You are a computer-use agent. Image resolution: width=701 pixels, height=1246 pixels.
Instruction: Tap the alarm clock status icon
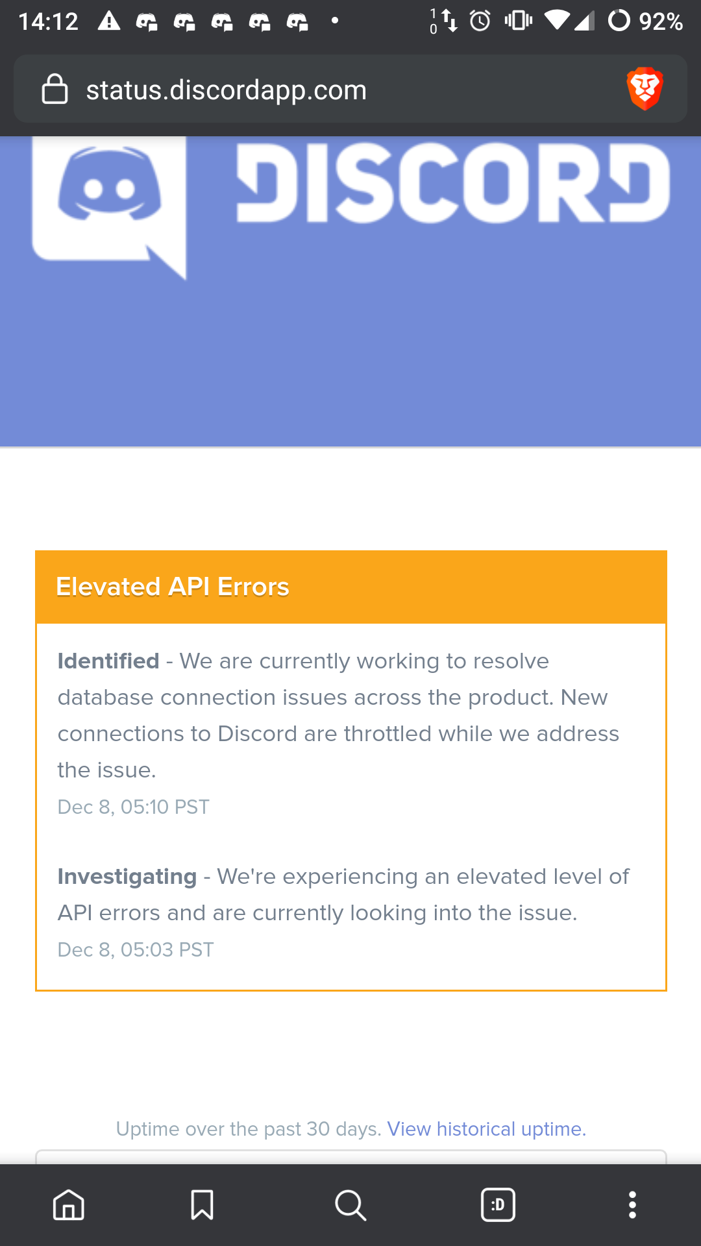pos(480,21)
